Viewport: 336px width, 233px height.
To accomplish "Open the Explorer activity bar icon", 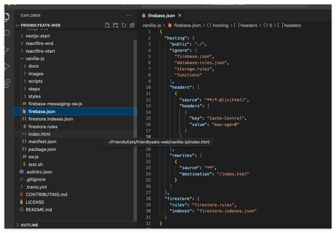I will tap(7, 17).
